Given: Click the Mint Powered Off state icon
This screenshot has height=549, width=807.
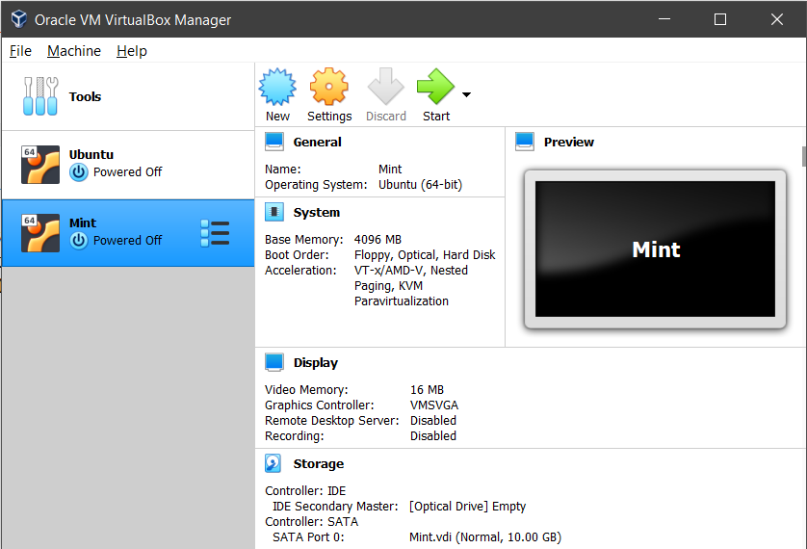Looking at the screenshot, I should coord(79,241).
